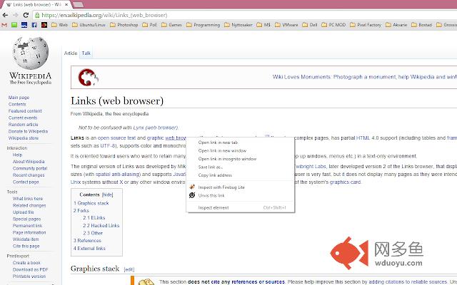457x285 pixels.
Task: Open the dark red bookmark icon before Web folder
Action: 44,25
